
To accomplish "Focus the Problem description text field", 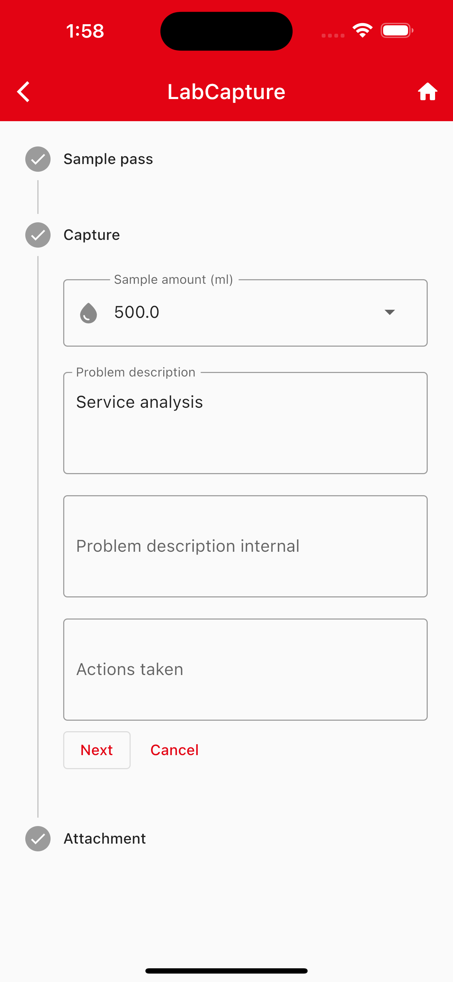I will coord(245,423).
